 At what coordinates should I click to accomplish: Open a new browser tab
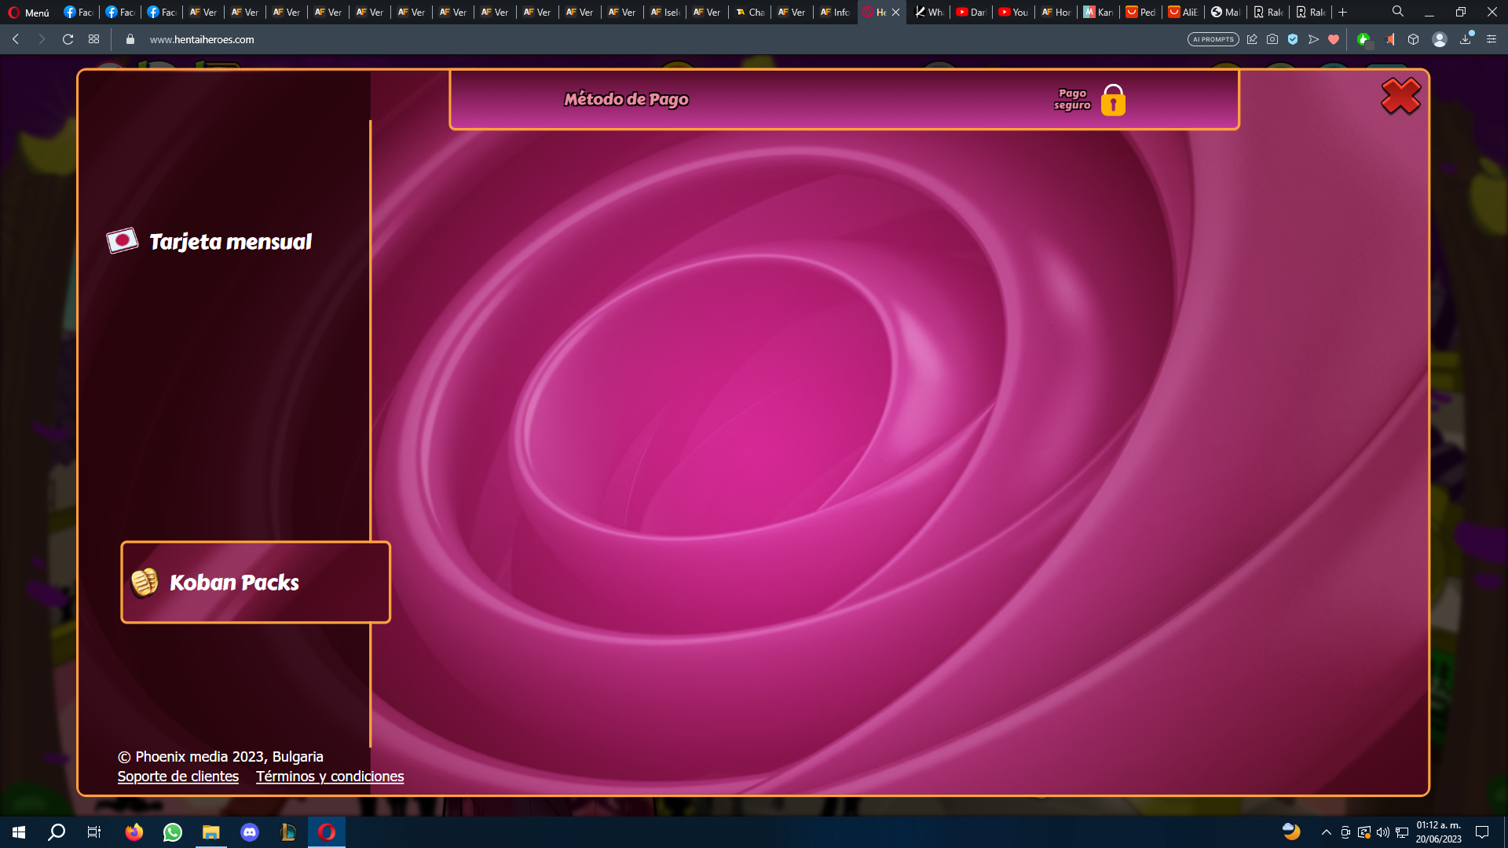pyautogui.click(x=1343, y=12)
